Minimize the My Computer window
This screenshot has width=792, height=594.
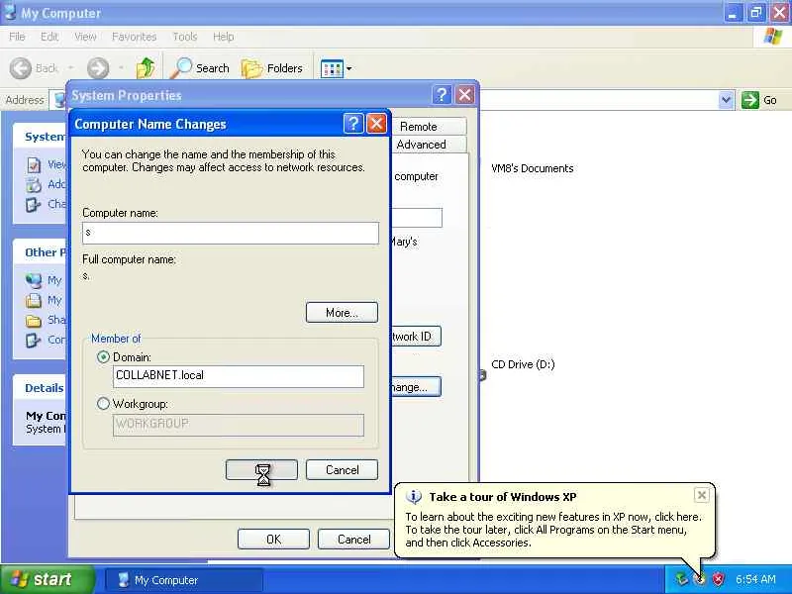(733, 13)
